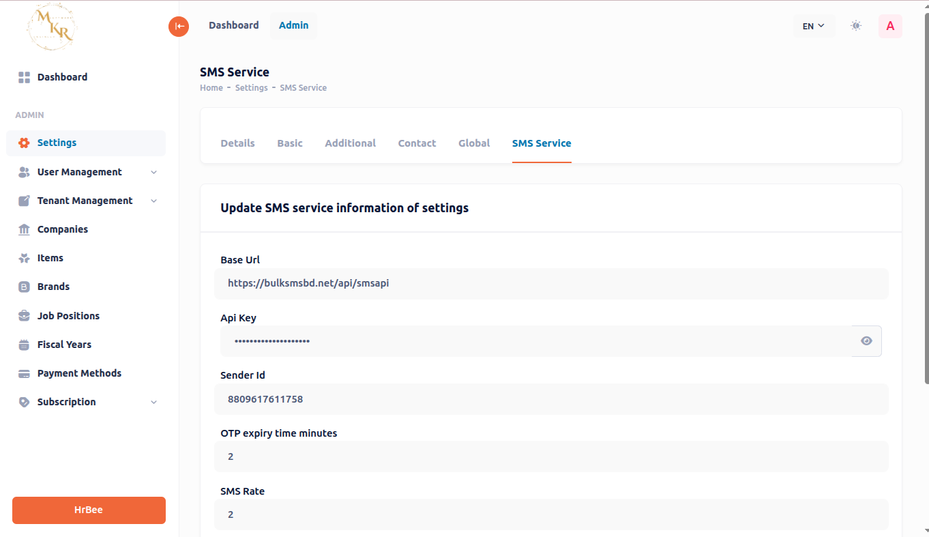Show Api Key with eye icon
The width and height of the screenshot is (929, 537).
click(x=866, y=341)
